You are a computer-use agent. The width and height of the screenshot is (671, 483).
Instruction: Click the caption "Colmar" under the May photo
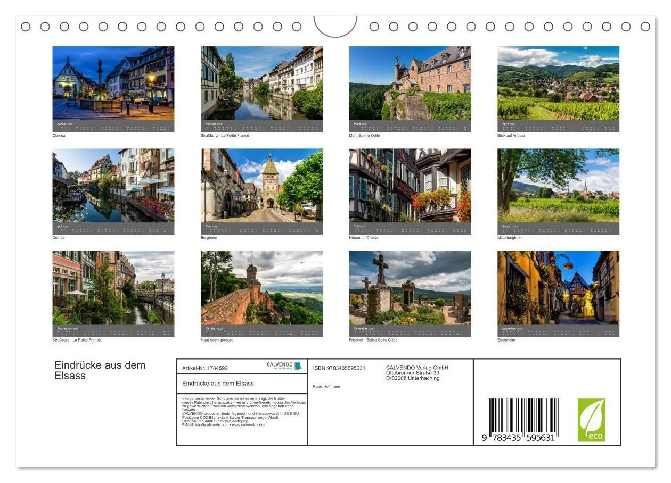(59, 238)
